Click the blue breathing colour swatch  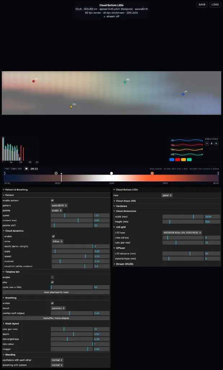[x=172, y=159]
